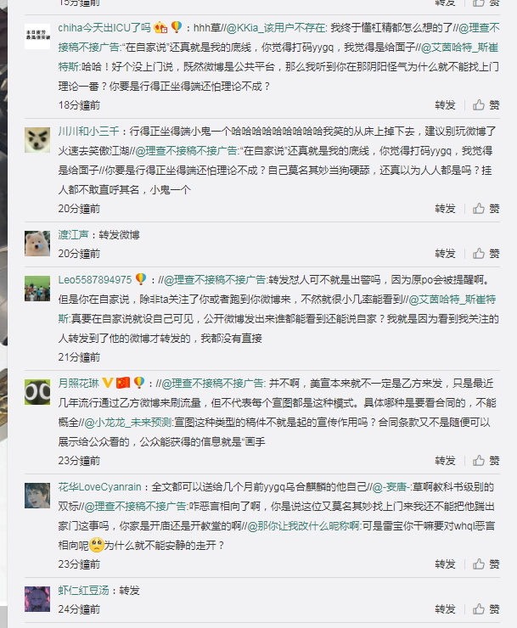Repost 渡江声's entry using 转发
The height and width of the screenshot is (628, 517).
(445, 253)
